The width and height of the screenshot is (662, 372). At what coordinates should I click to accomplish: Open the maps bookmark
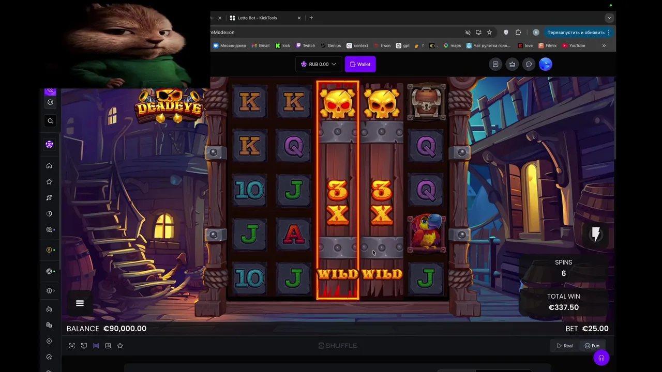[452, 45]
